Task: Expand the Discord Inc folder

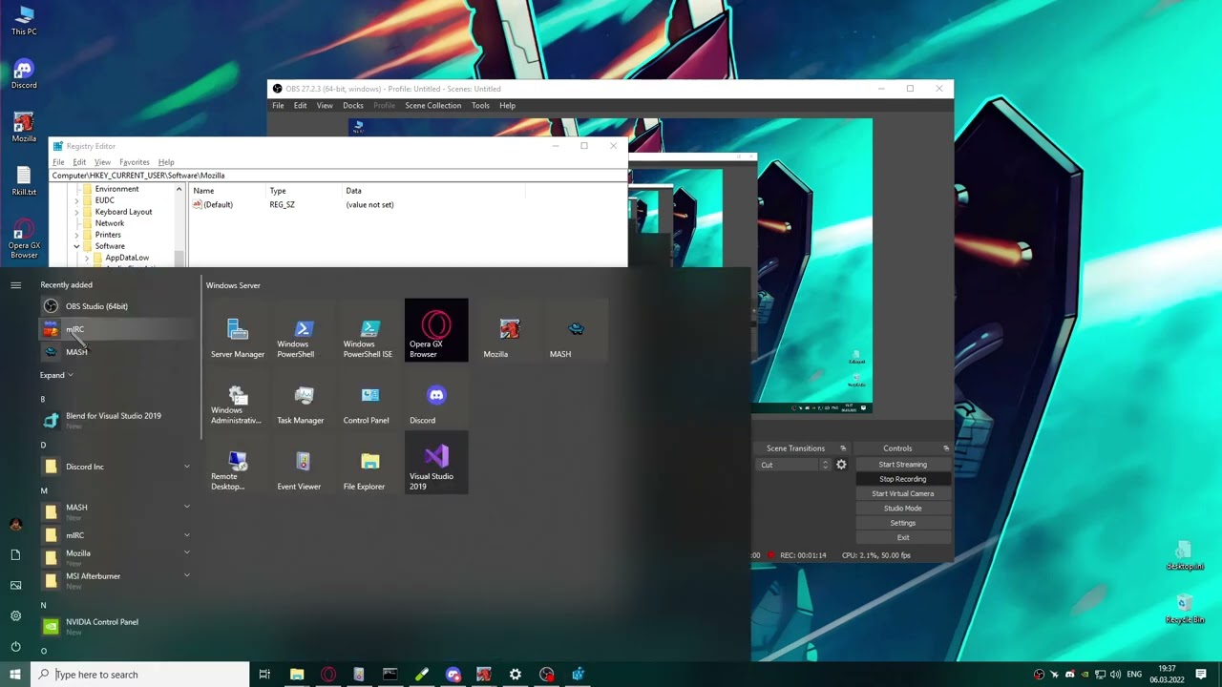Action: pyautogui.click(x=186, y=467)
